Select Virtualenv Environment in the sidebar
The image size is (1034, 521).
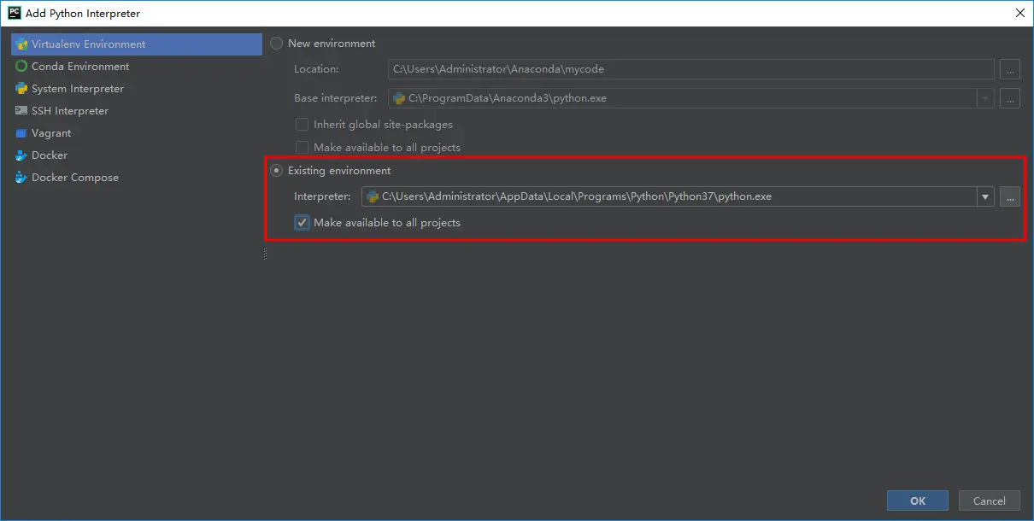137,44
